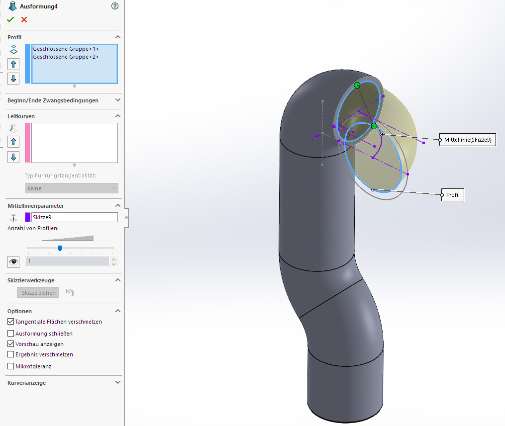Click the Skizze9 centerline input field
Screen dimensions: 505x426
[74, 217]
